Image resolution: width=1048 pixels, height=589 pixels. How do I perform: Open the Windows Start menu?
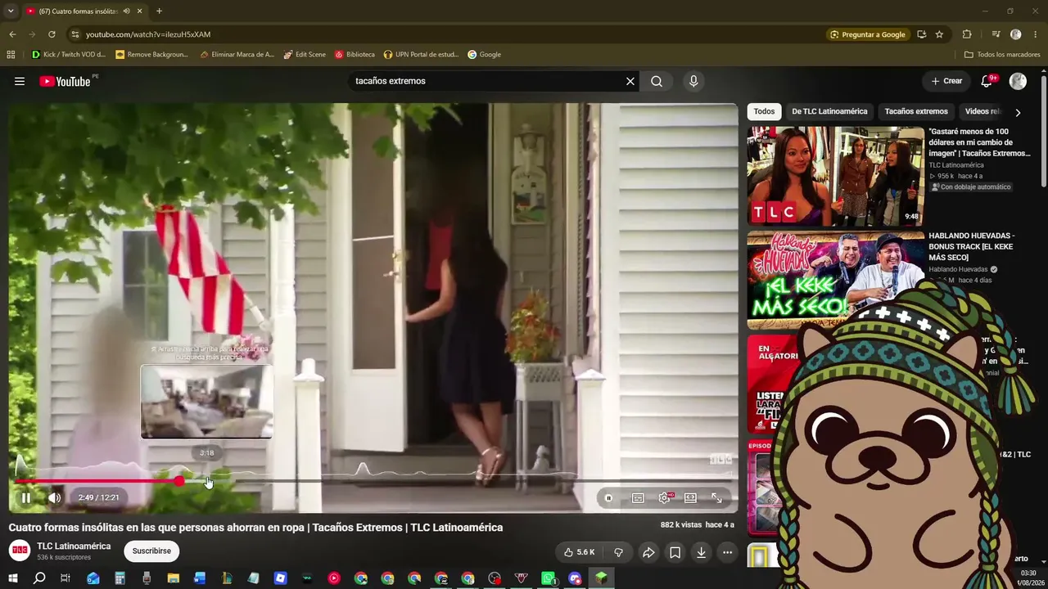pos(12,578)
